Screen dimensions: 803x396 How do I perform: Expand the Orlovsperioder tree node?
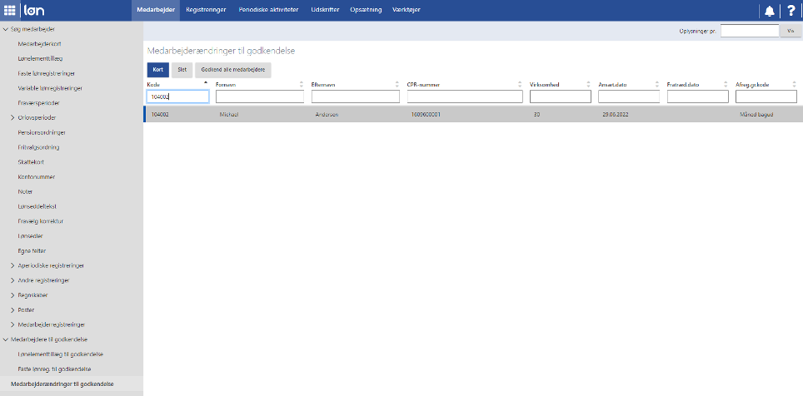point(12,117)
